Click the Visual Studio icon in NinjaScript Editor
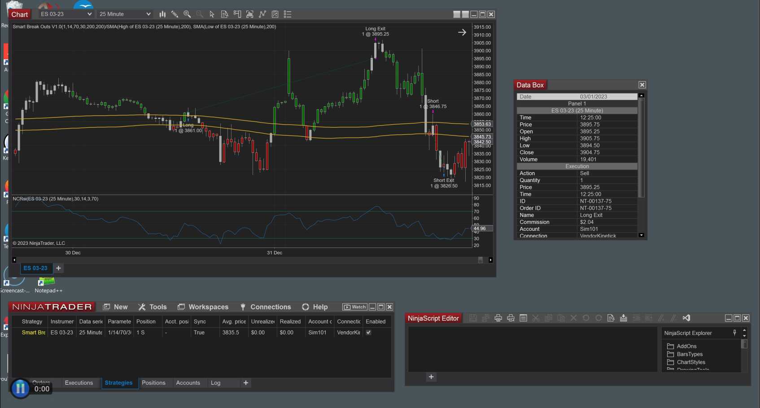The image size is (760, 408). tap(686, 318)
